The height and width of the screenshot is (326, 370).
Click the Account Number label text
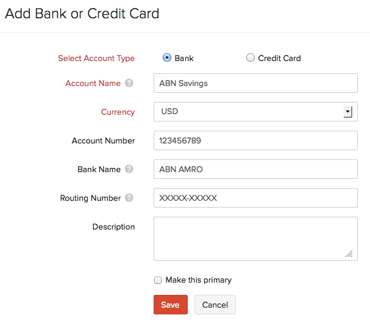coord(103,140)
